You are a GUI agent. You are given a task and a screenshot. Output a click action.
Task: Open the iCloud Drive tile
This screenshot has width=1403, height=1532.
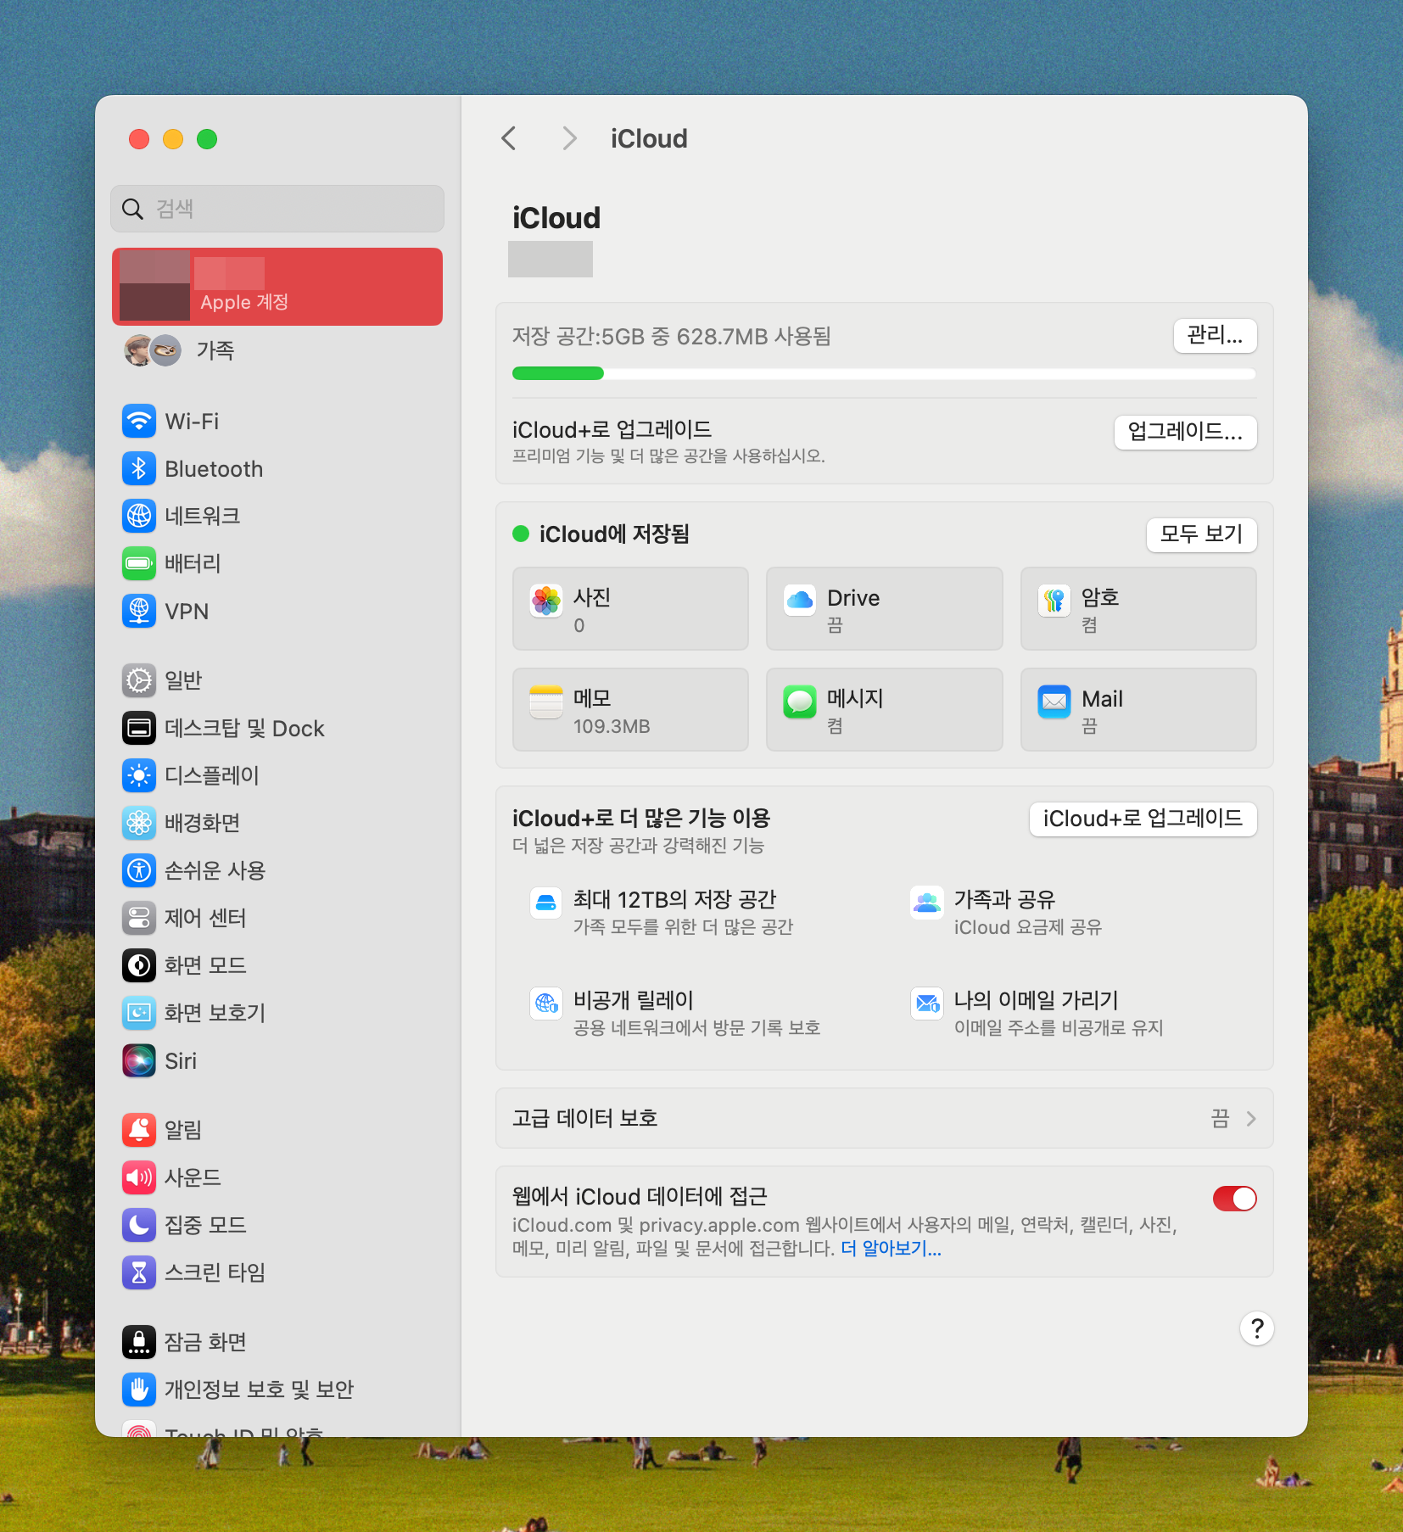(884, 609)
